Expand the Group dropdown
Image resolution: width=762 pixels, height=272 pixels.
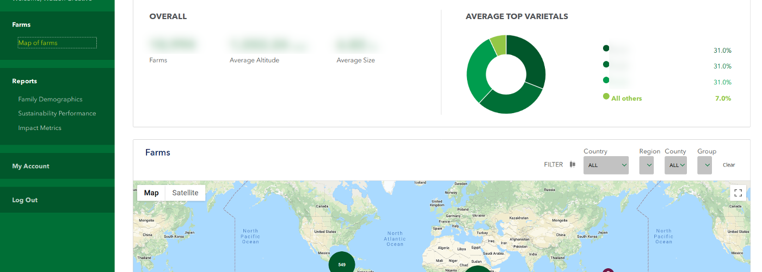tap(704, 165)
